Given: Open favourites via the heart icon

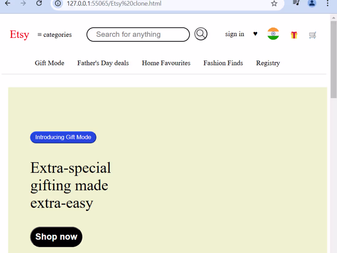Looking at the screenshot, I should [x=255, y=34].
